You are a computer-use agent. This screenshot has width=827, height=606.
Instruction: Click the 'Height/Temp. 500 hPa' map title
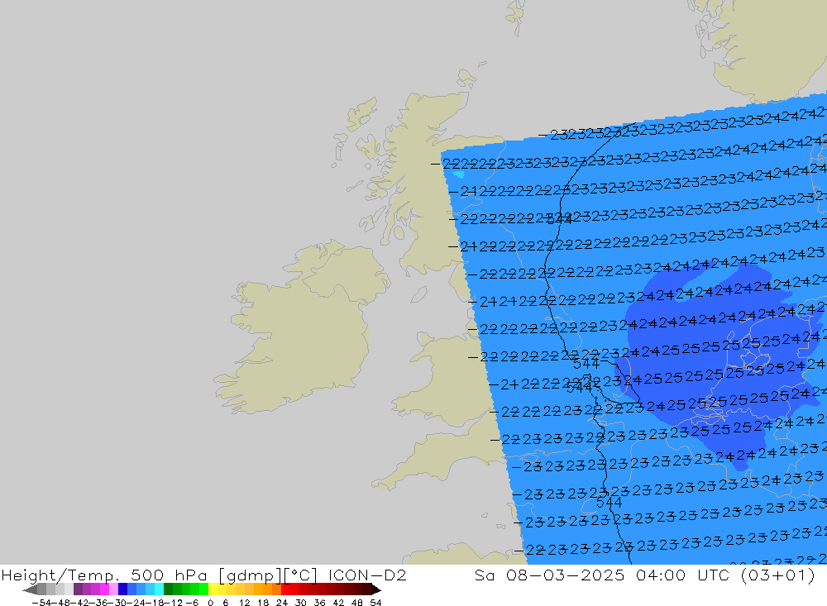[x=104, y=575]
